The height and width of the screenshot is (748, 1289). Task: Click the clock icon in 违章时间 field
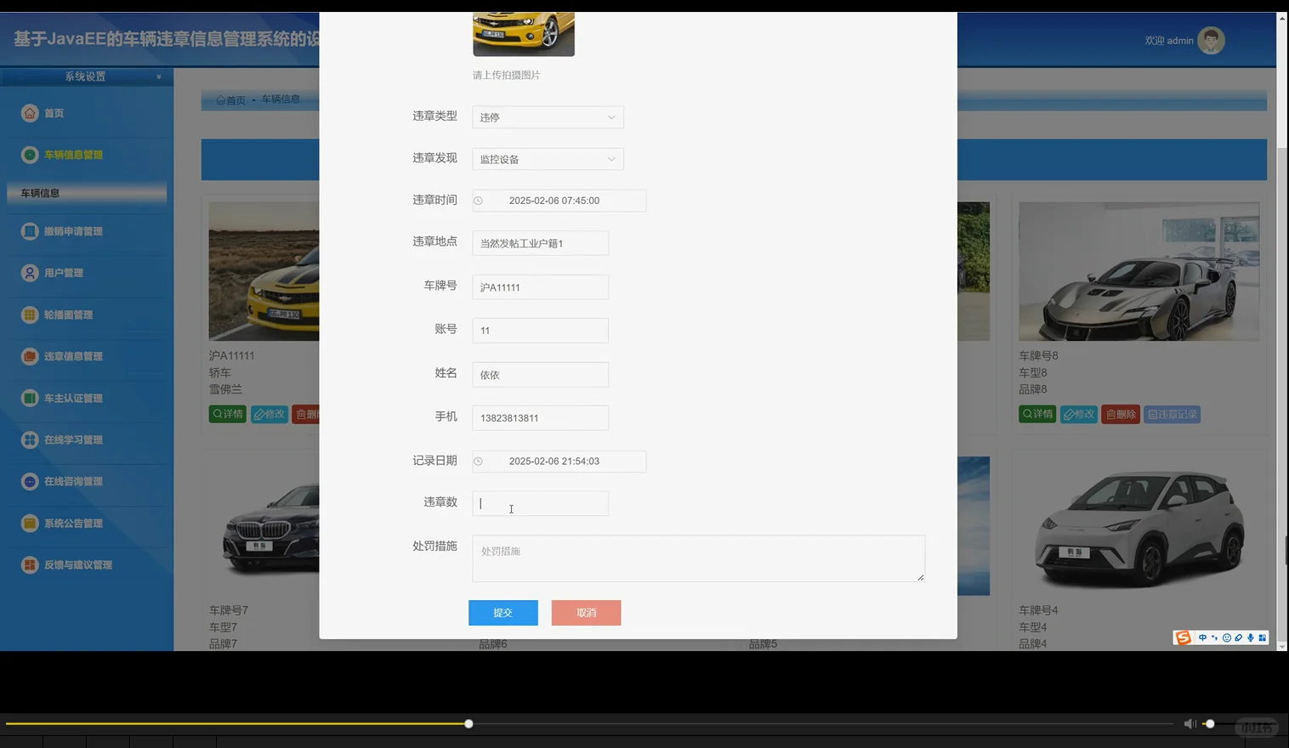tap(478, 201)
